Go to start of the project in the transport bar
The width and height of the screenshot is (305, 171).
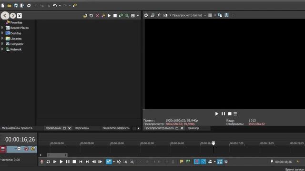[x=81, y=161]
